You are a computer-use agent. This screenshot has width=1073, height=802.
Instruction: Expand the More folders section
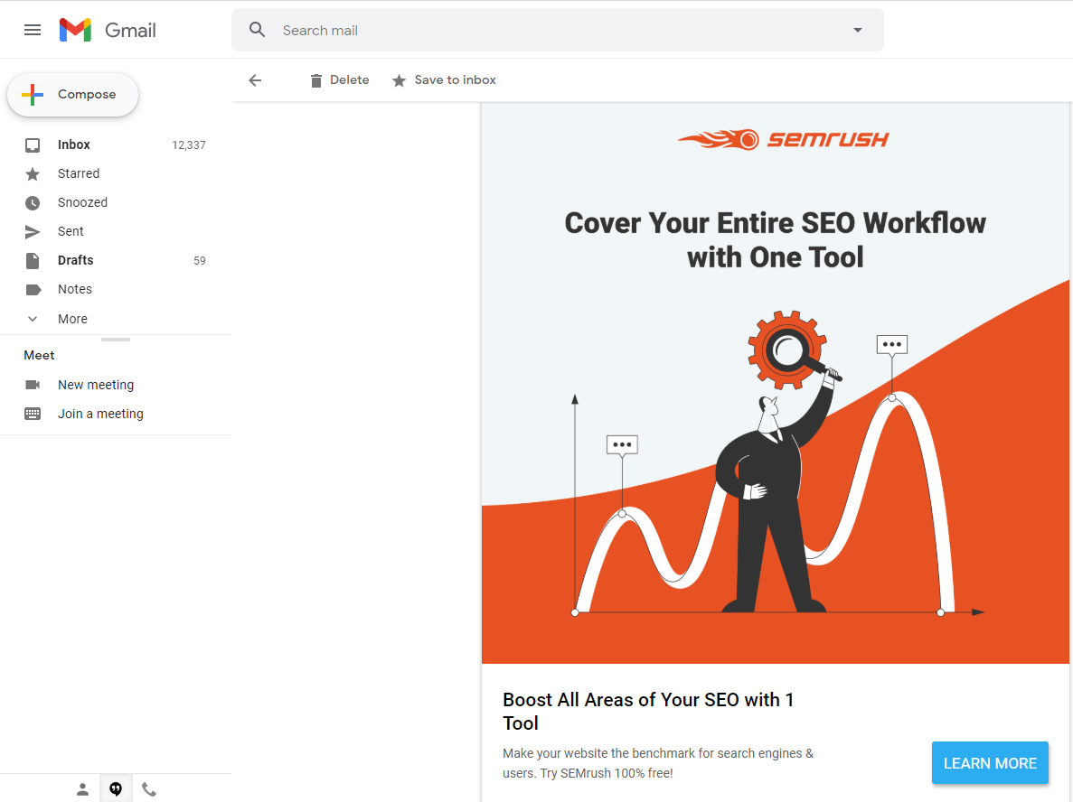pos(72,318)
